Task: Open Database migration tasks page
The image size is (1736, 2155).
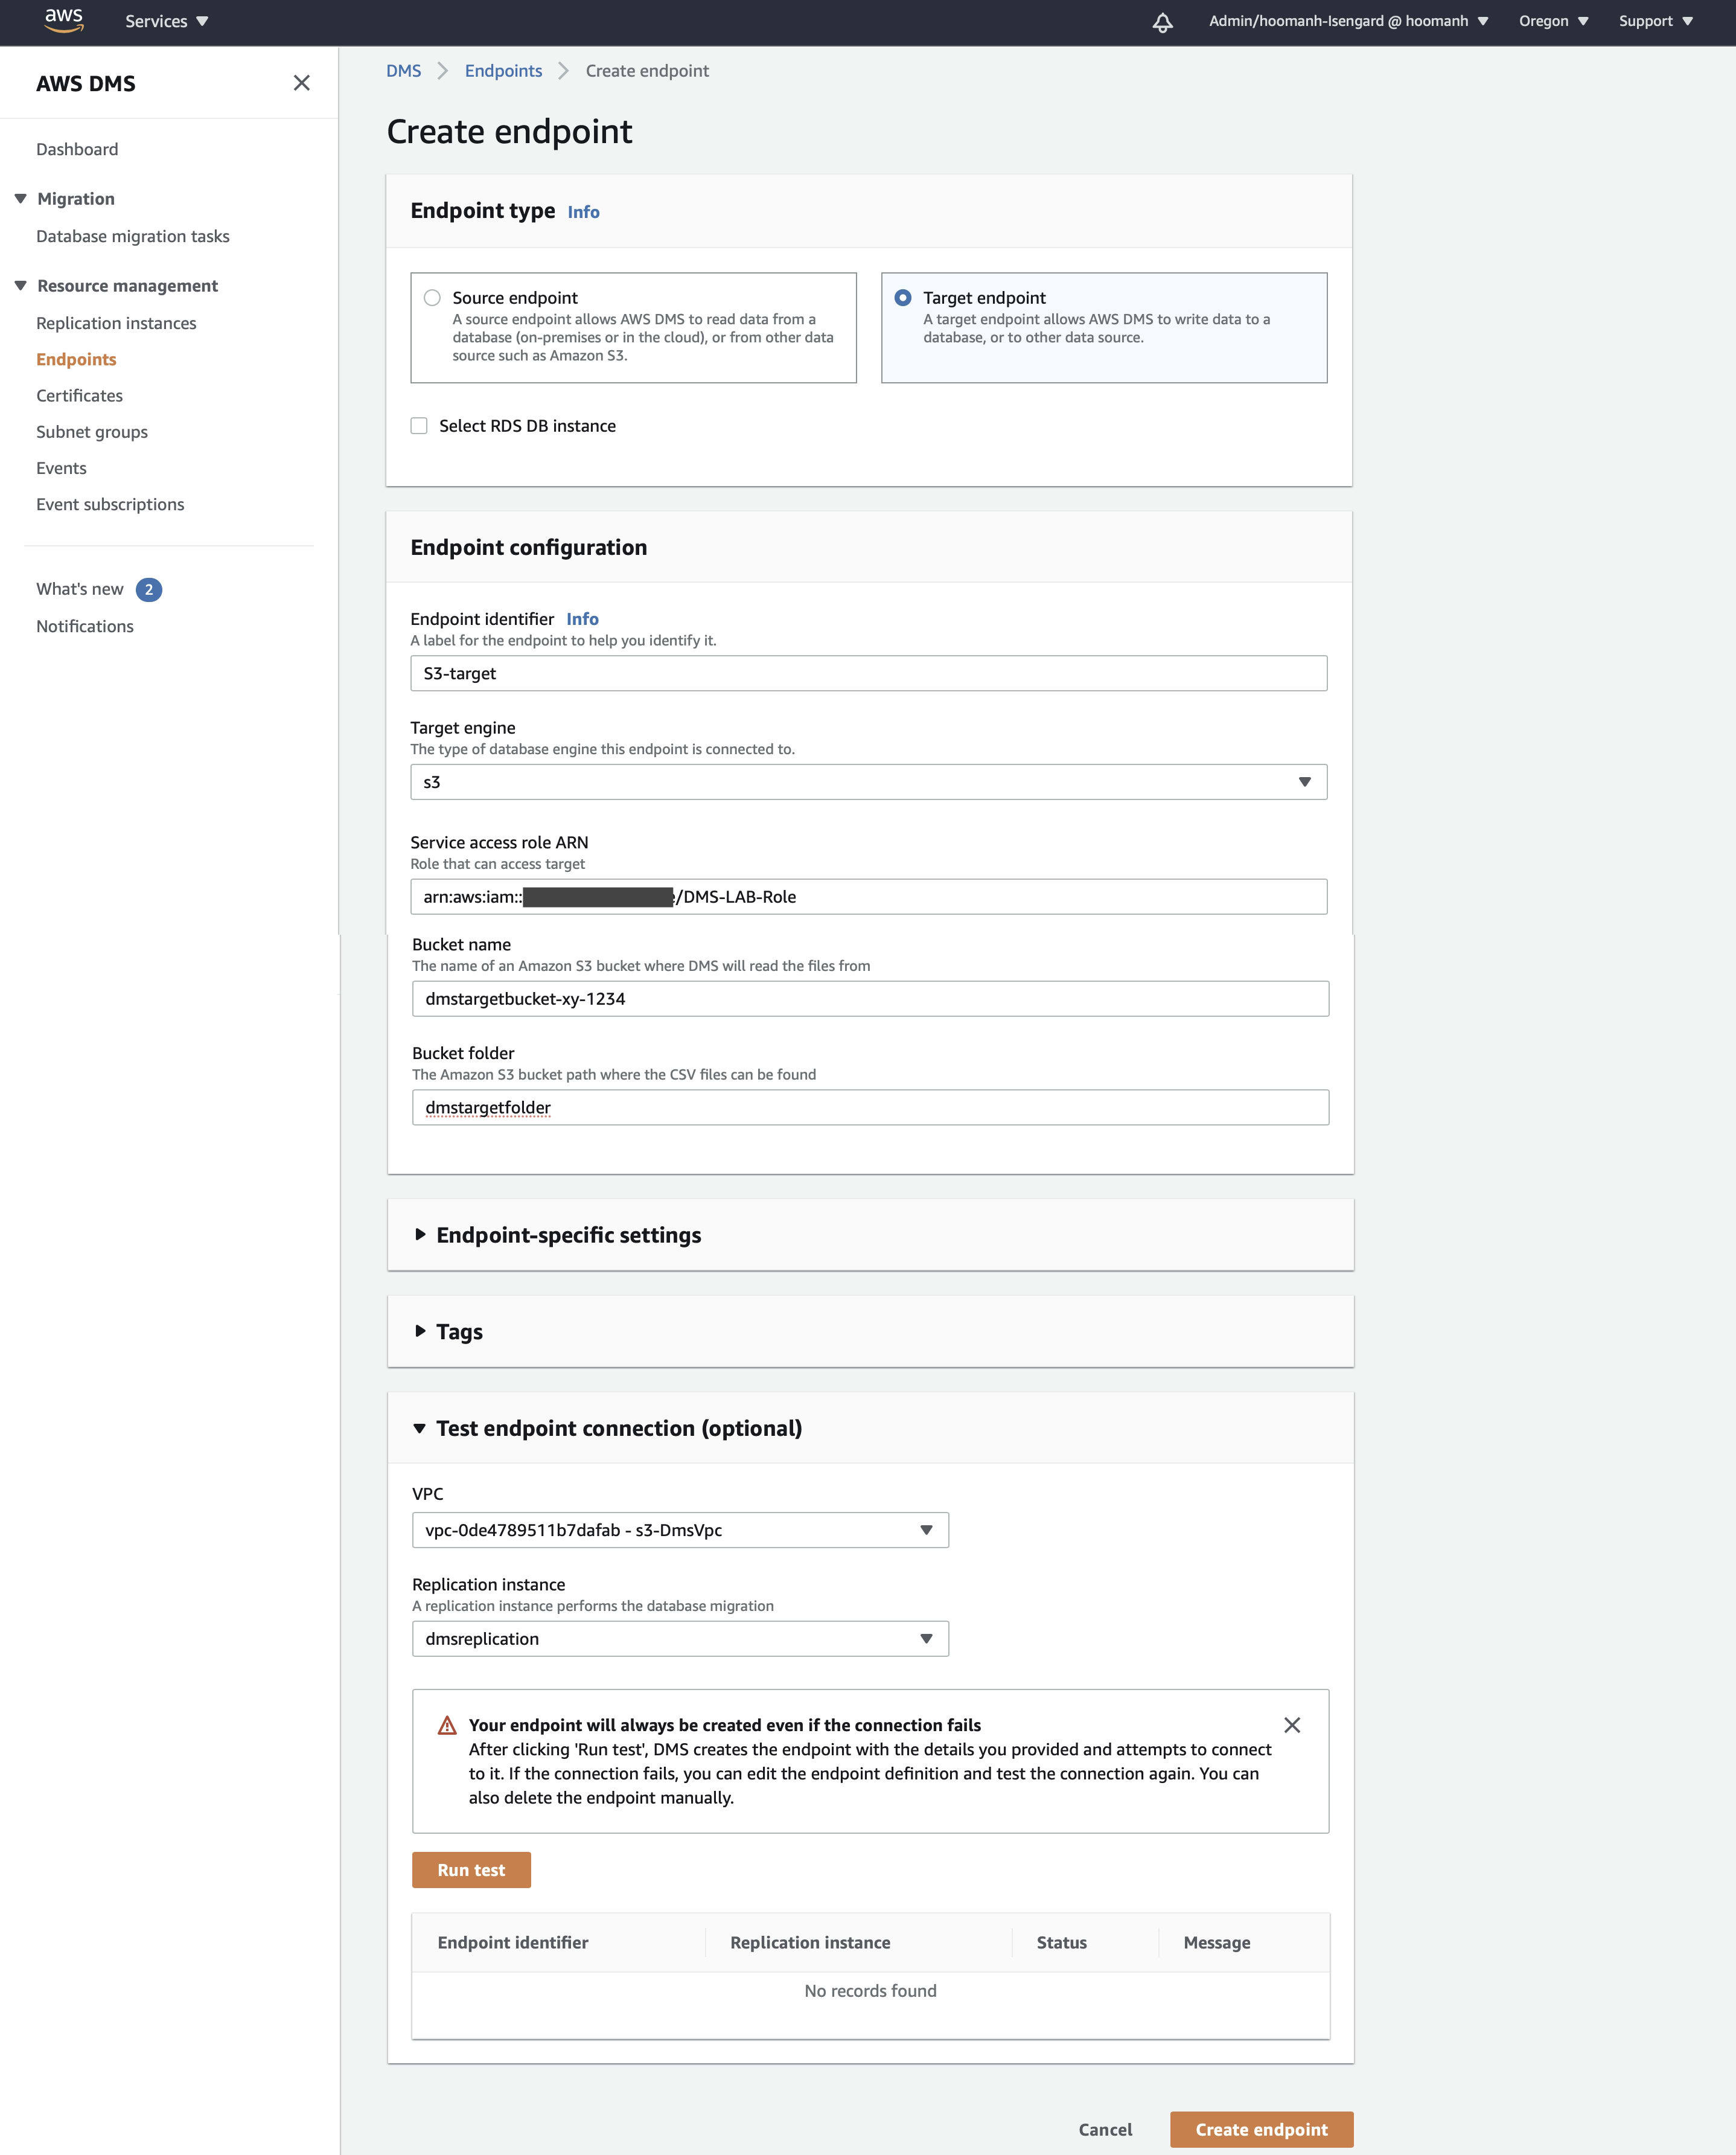Action: tap(133, 236)
